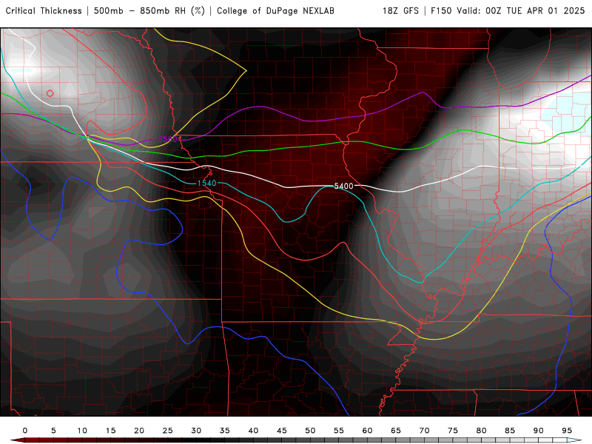Click the small red closed contour circle
The width and height of the screenshot is (592, 444).
(50, 93)
